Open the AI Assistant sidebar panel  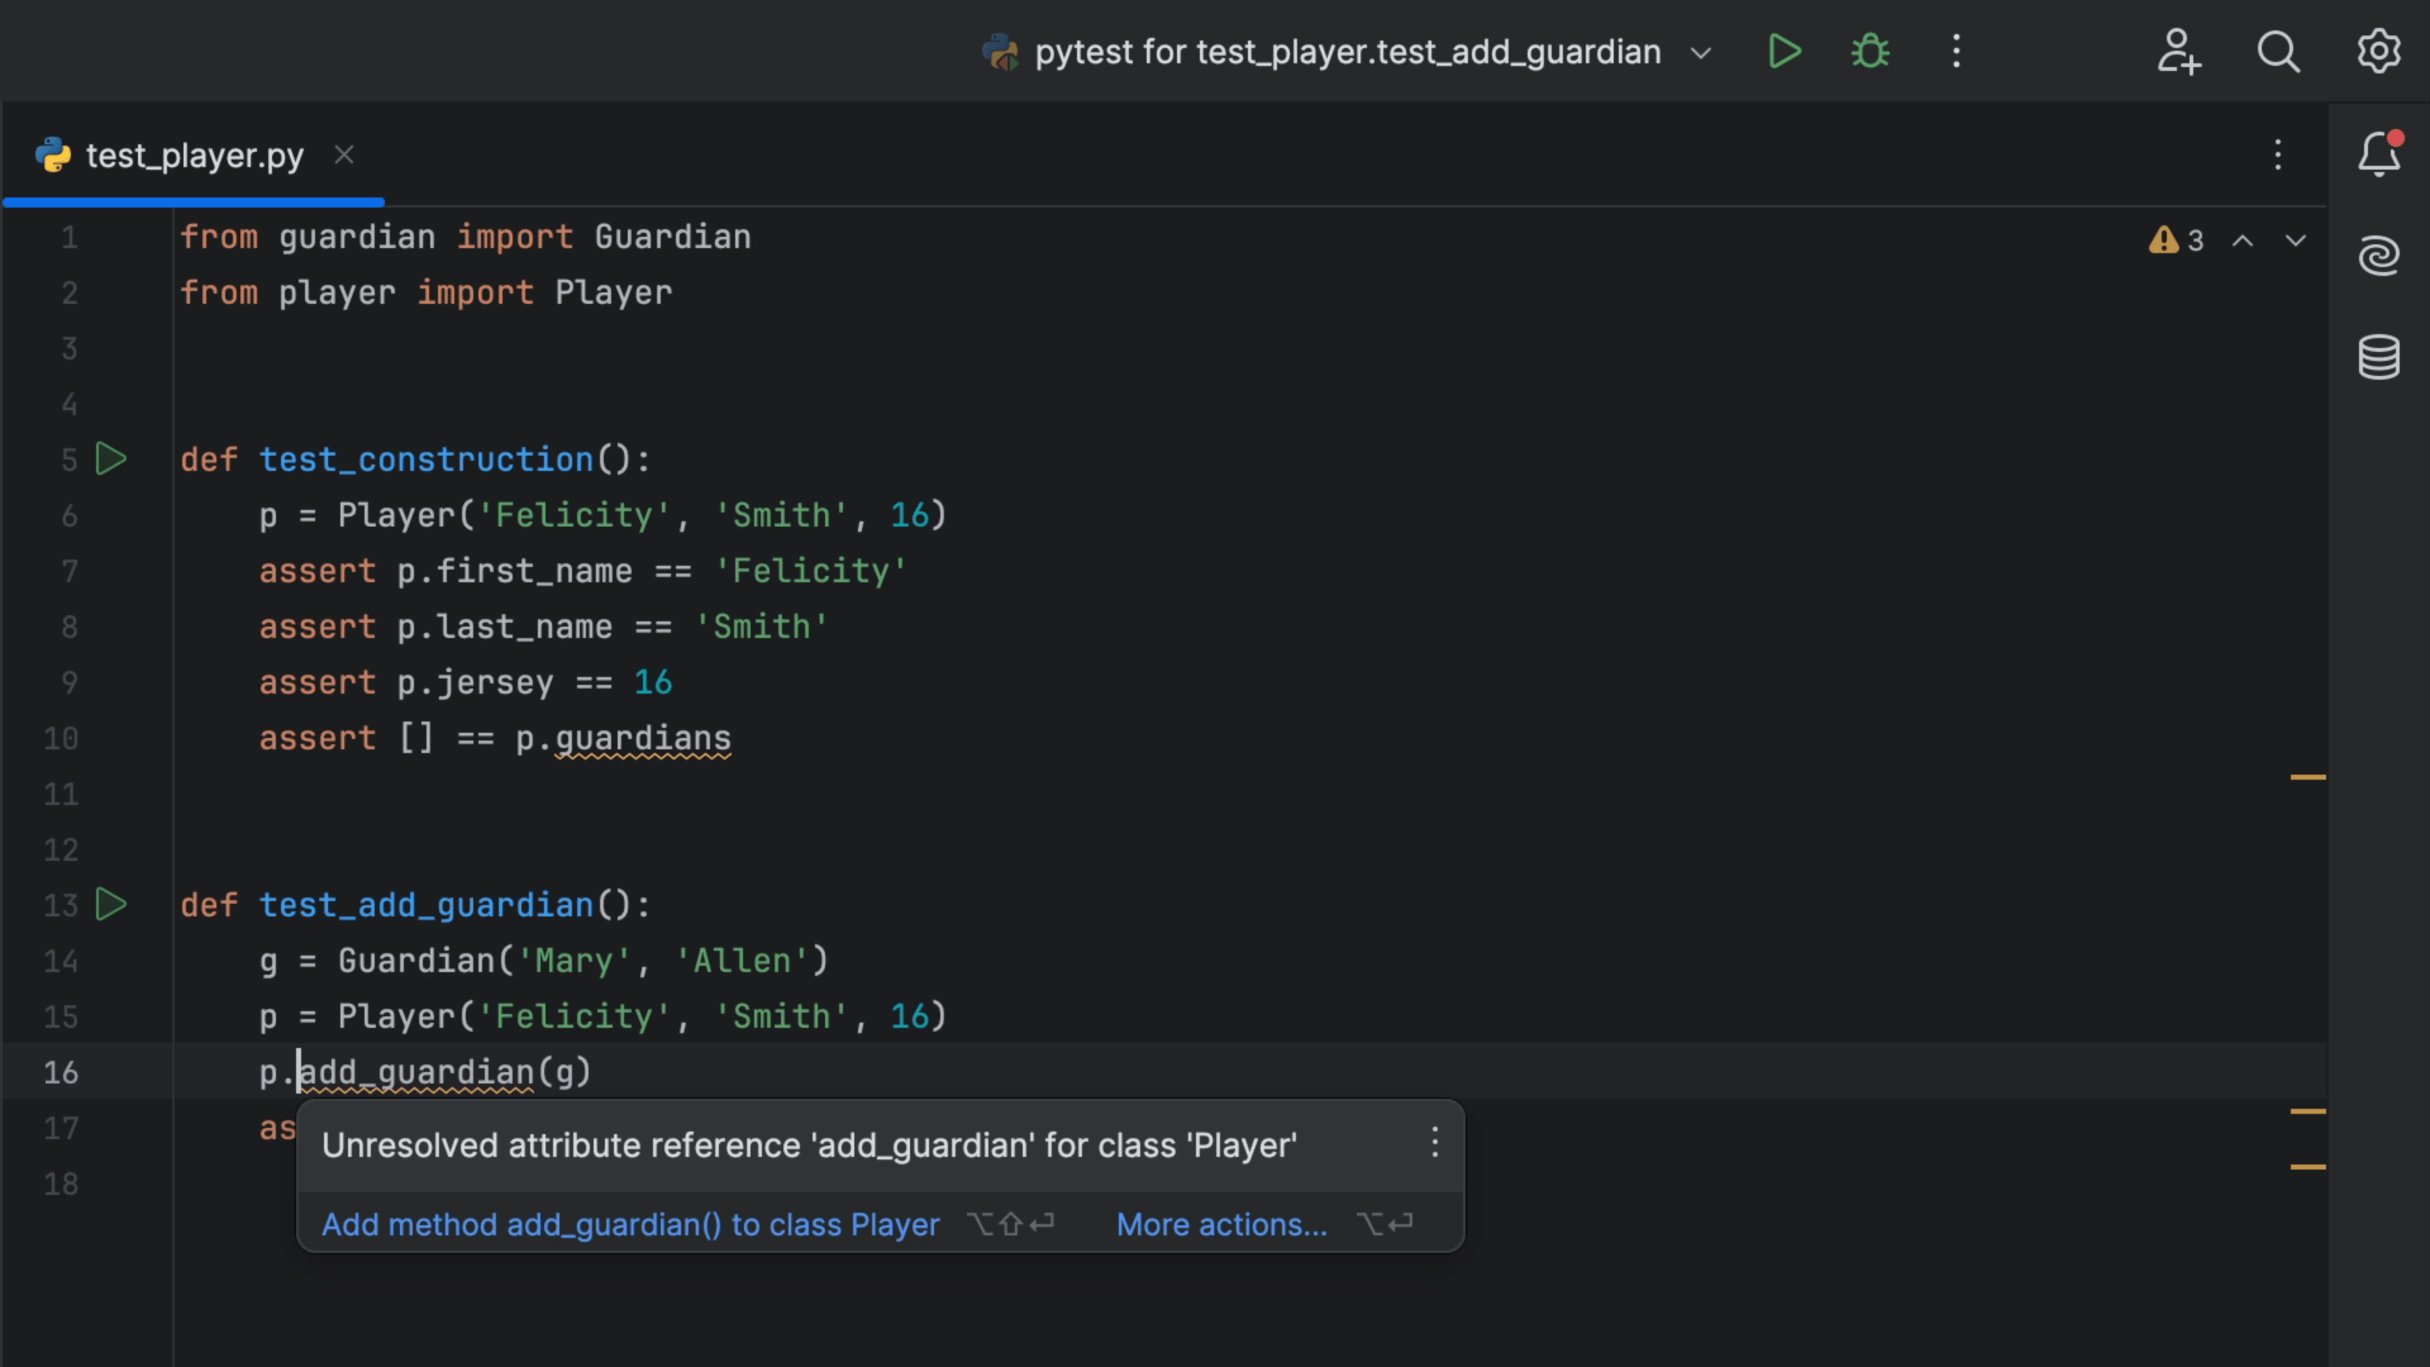2379,254
